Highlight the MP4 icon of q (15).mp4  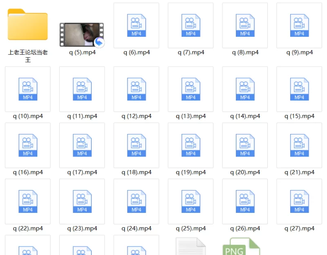(x=299, y=89)
